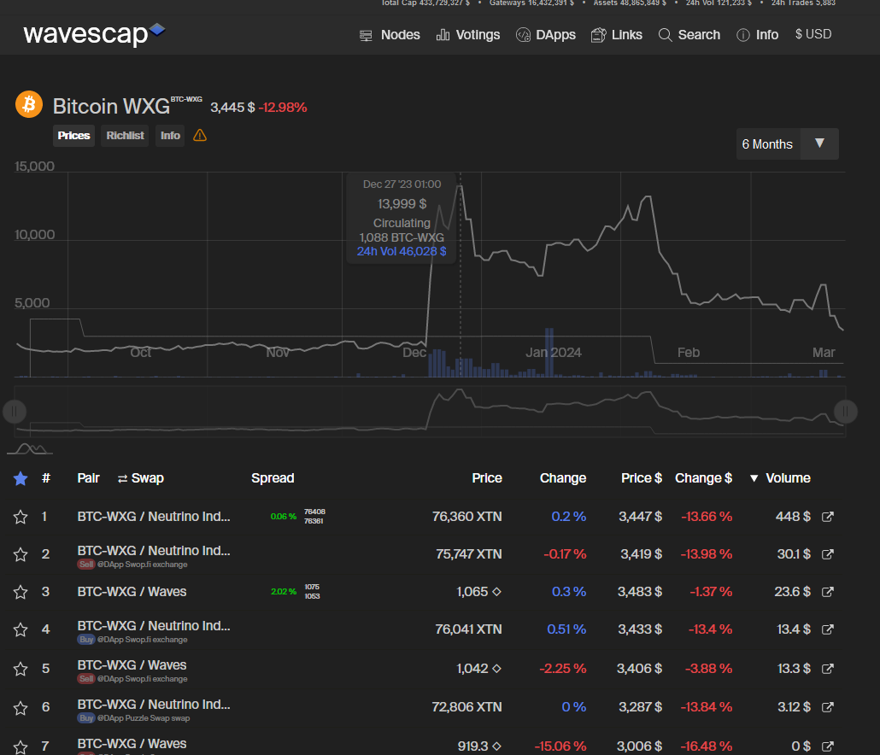Open the Nodes menu item
Image resolution: width=880 pixels, height=755 pixels.
pyautogui.click(x=390, y=35)
